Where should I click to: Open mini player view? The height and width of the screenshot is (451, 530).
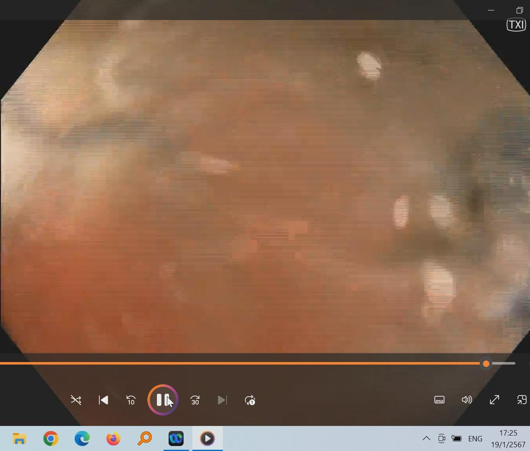[x=522, y=400]
